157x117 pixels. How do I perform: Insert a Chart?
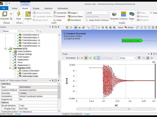58,20
